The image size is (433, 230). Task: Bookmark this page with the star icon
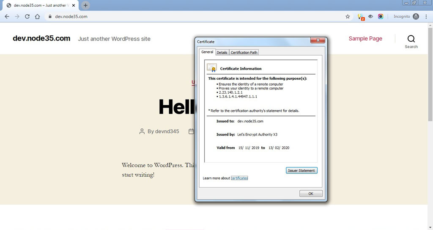coord(348,16)
